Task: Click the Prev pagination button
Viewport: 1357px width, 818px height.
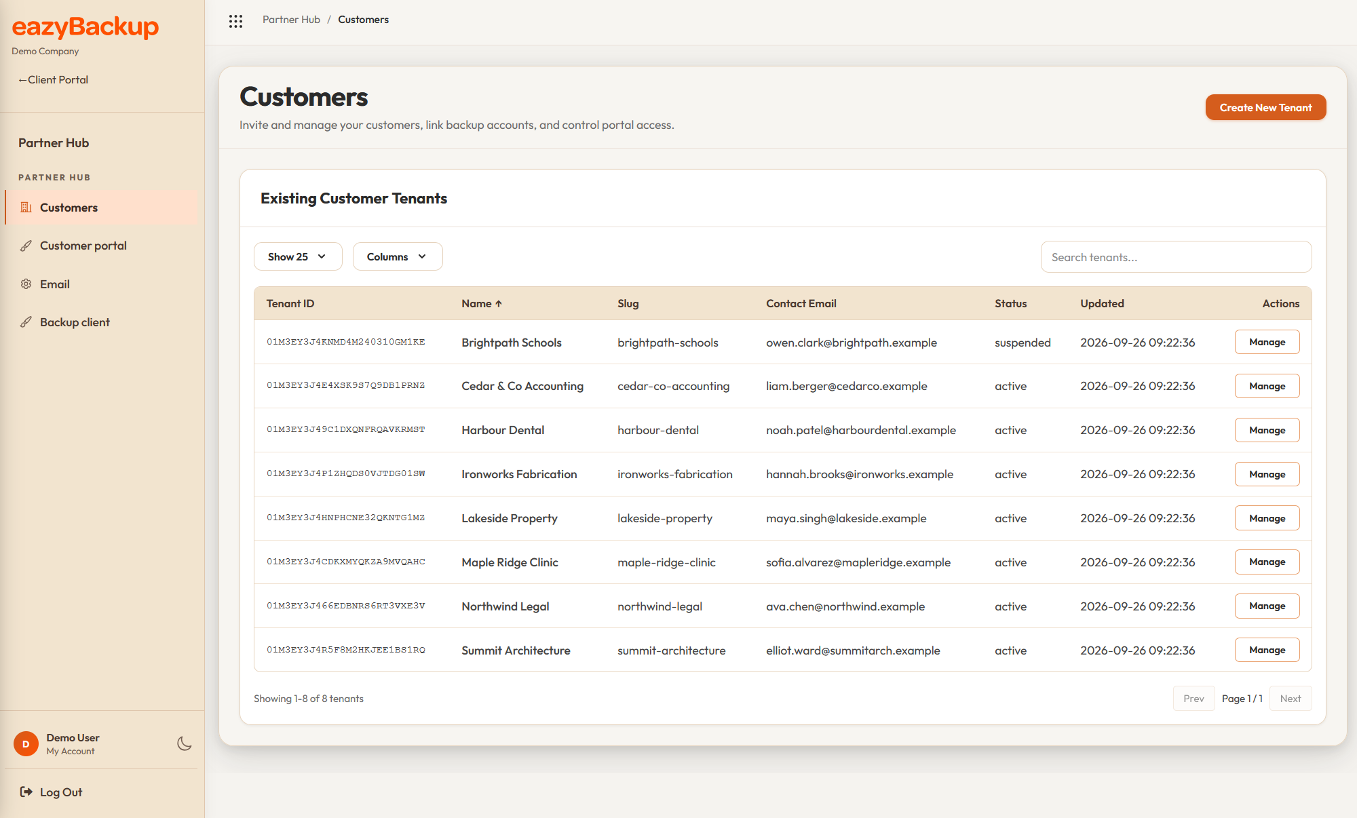Action: 1193,699
